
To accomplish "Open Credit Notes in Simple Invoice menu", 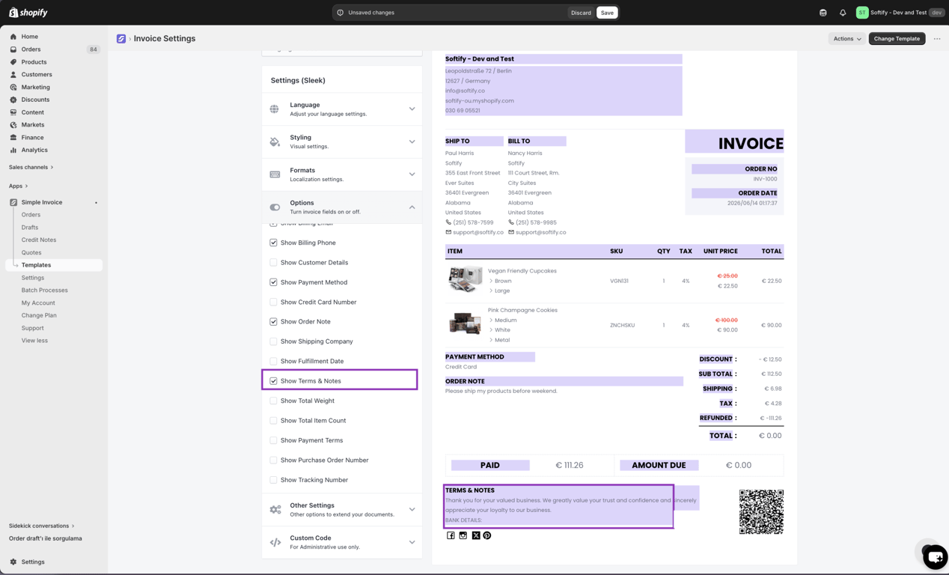I will click(39, 240).
